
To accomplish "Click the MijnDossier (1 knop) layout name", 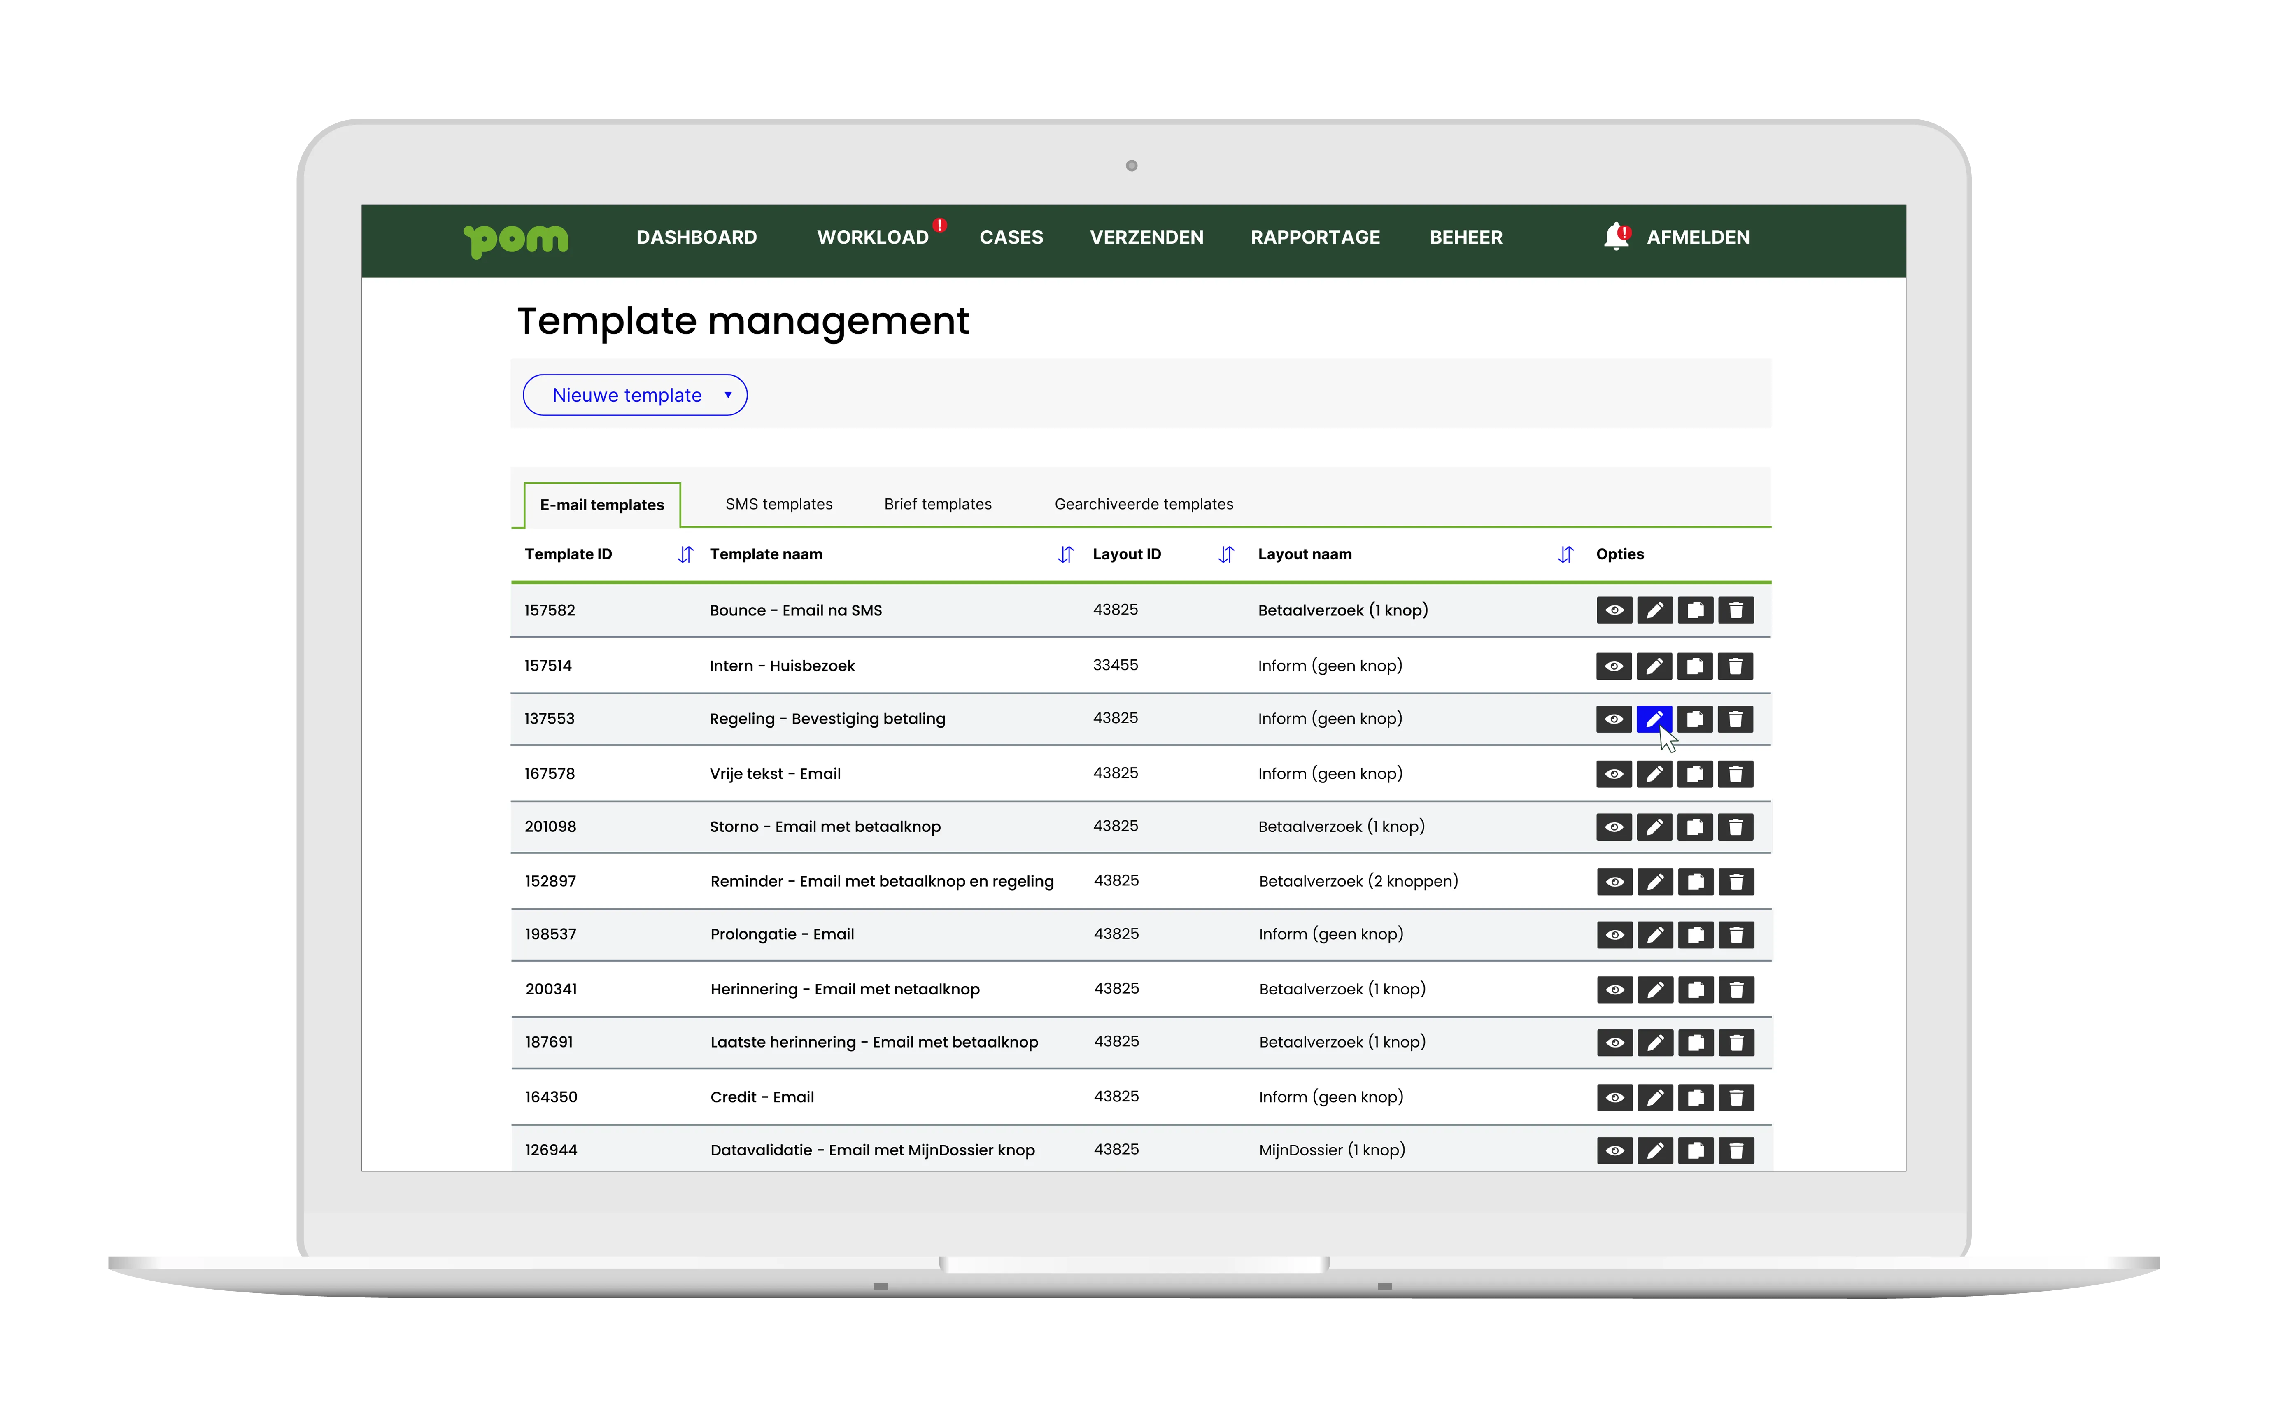I will point(1333,1151).
